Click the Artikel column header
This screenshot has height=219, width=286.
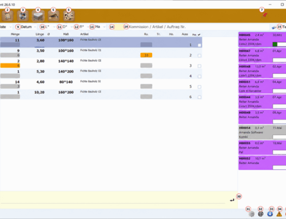coord(84,34)
